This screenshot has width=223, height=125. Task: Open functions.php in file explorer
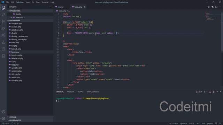pyautogui.click(x=17, y=55)
